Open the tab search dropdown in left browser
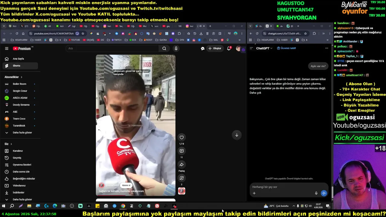Screen dimensions: 386x217 pos(4,26)
